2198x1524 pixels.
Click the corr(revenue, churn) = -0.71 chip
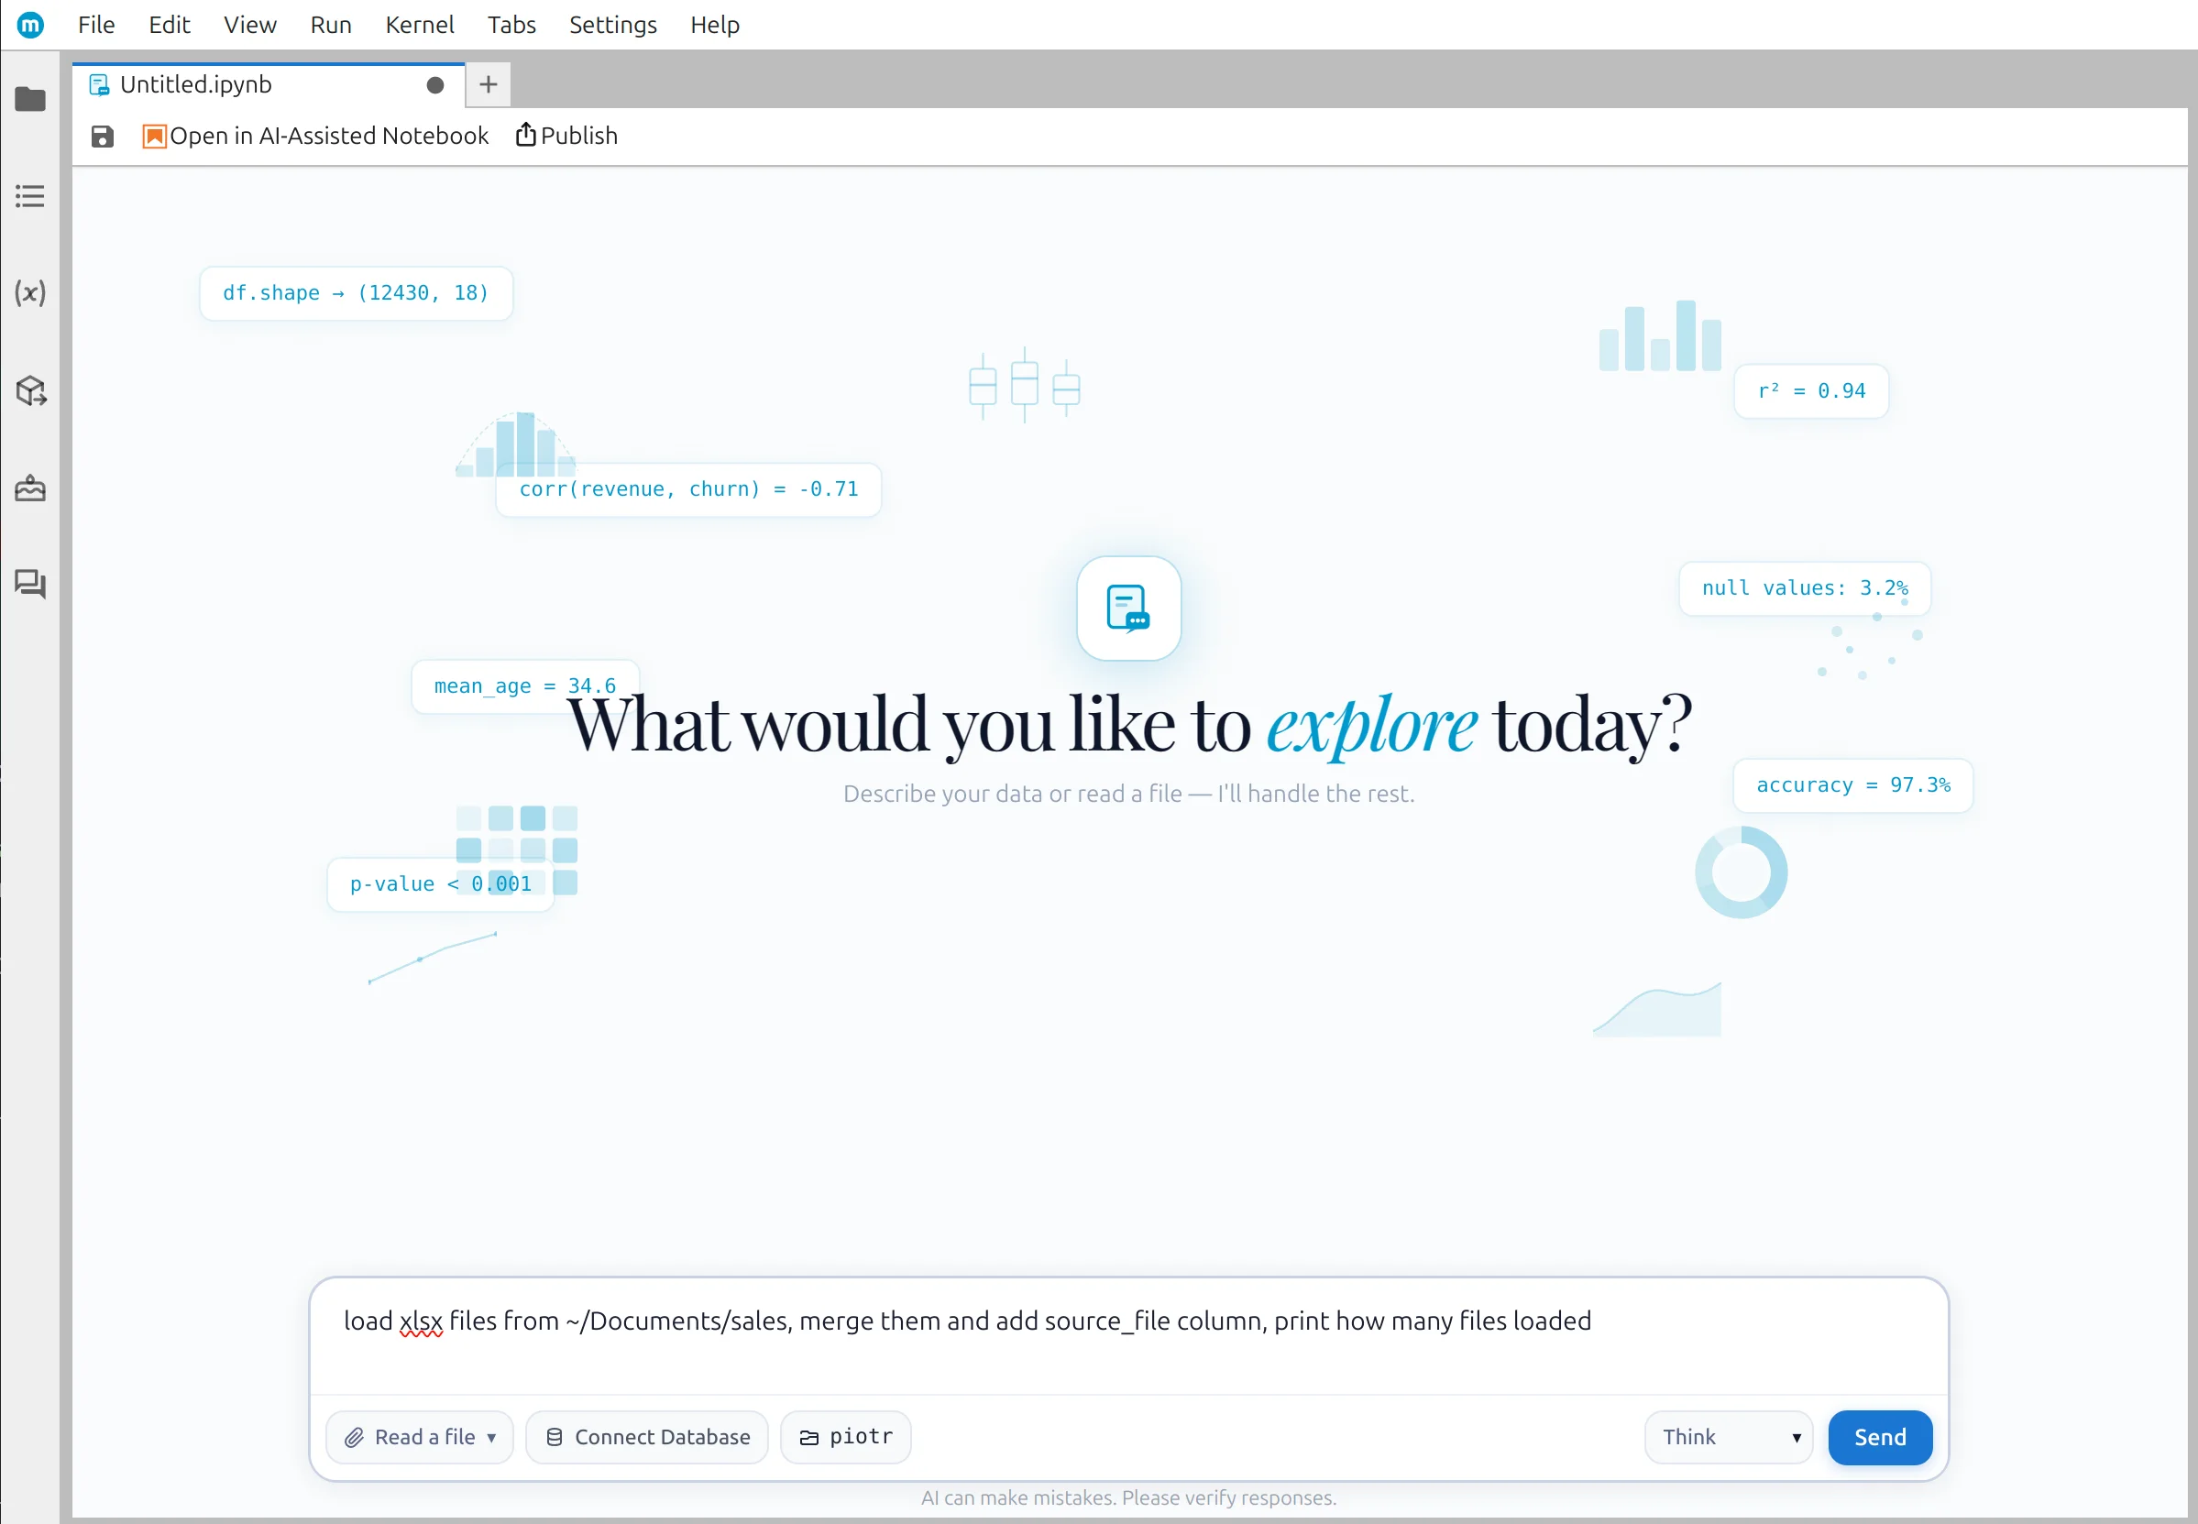688,490
